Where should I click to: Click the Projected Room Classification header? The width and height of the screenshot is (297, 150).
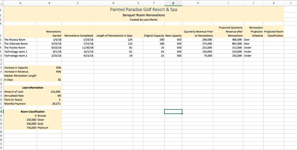point(274,32)
